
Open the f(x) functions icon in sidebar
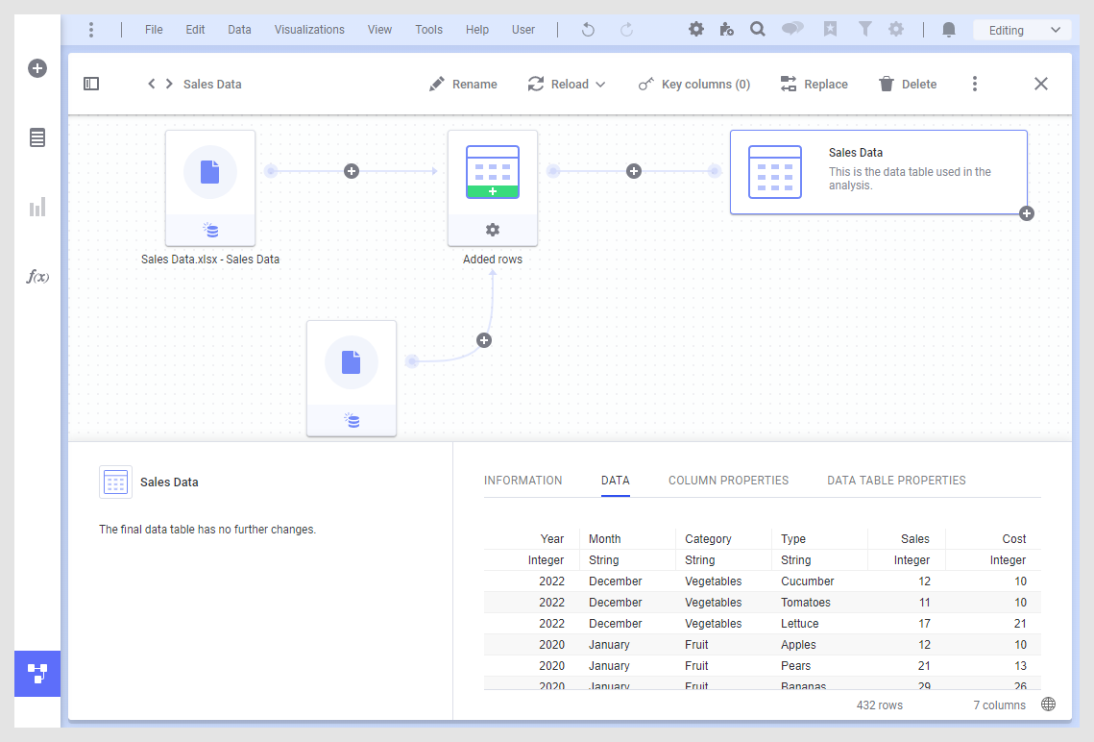coord(37,277)
